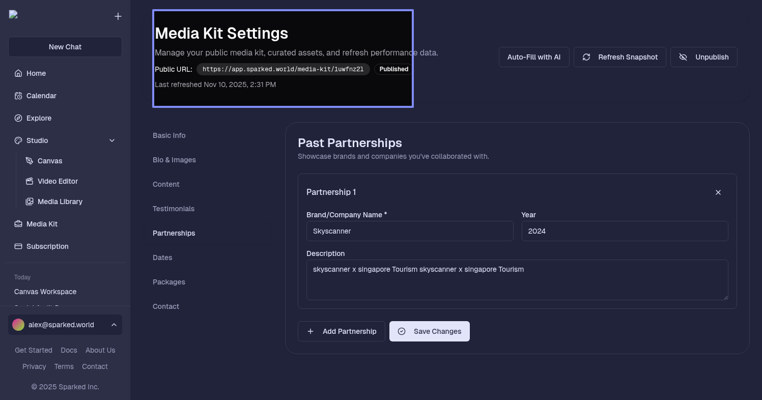Viewport: 762px width, 400px height.
Task: Open the Video Editor
Action: pyautogui.click(x=58, y=181)
